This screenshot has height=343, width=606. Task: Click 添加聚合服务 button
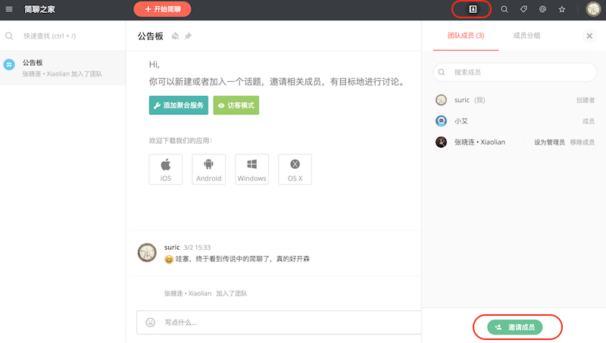(x=178, y=106)
